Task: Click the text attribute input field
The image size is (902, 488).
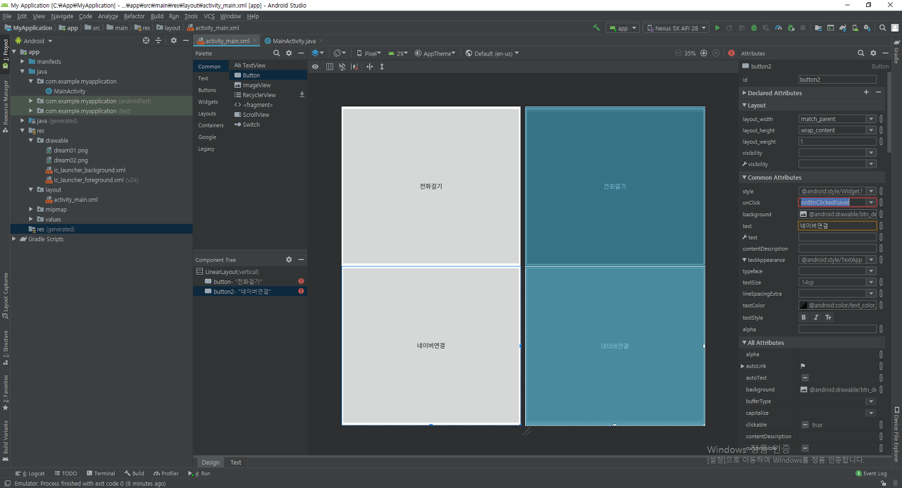Action: pyautogui.click(x=837, y=226)
